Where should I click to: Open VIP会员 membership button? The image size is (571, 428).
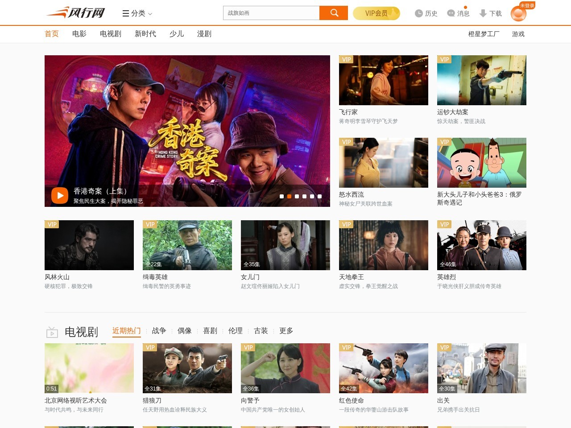[377, 13]
